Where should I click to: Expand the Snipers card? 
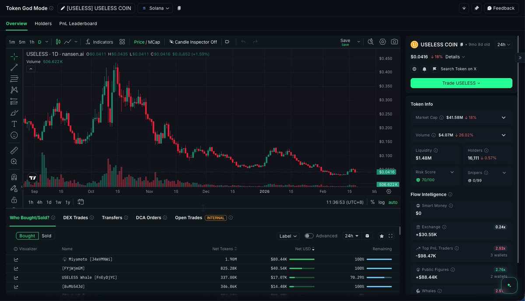504,173
